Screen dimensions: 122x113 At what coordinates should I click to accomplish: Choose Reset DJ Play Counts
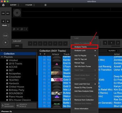point(84,88)
